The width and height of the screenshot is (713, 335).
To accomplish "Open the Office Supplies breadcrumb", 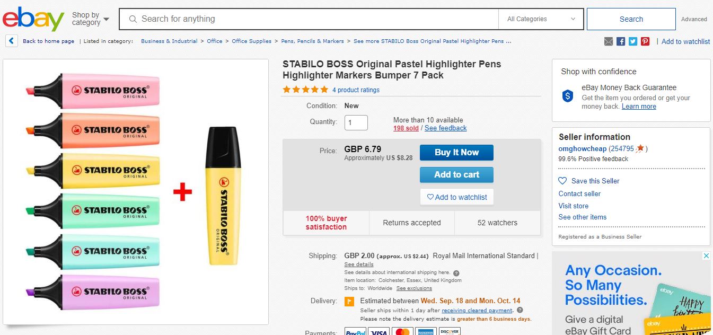I will [251, 41].
